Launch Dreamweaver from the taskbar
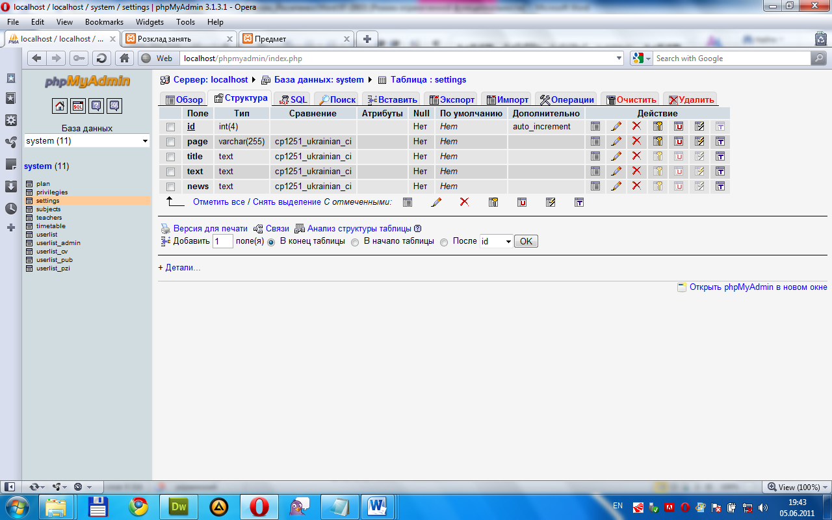832x520 pixels. coord(177,506)
